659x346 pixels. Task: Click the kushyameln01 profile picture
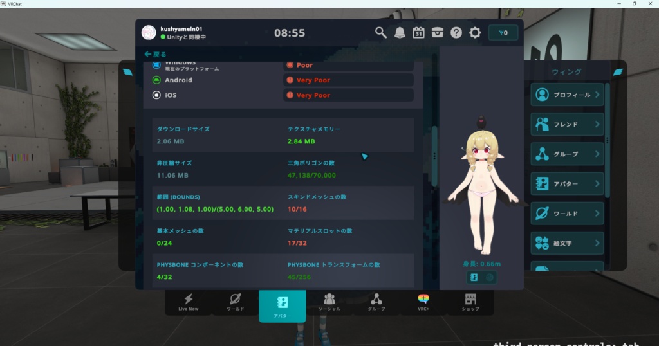pos(149,33)
